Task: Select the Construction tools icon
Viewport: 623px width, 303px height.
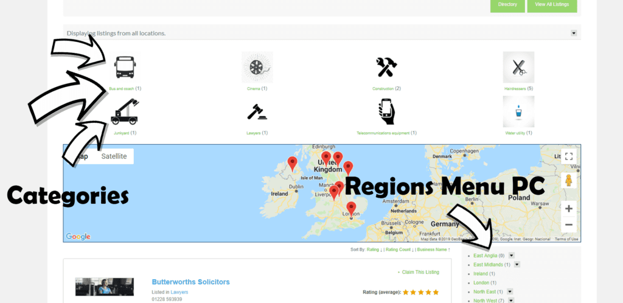Action: pos(386,67)
